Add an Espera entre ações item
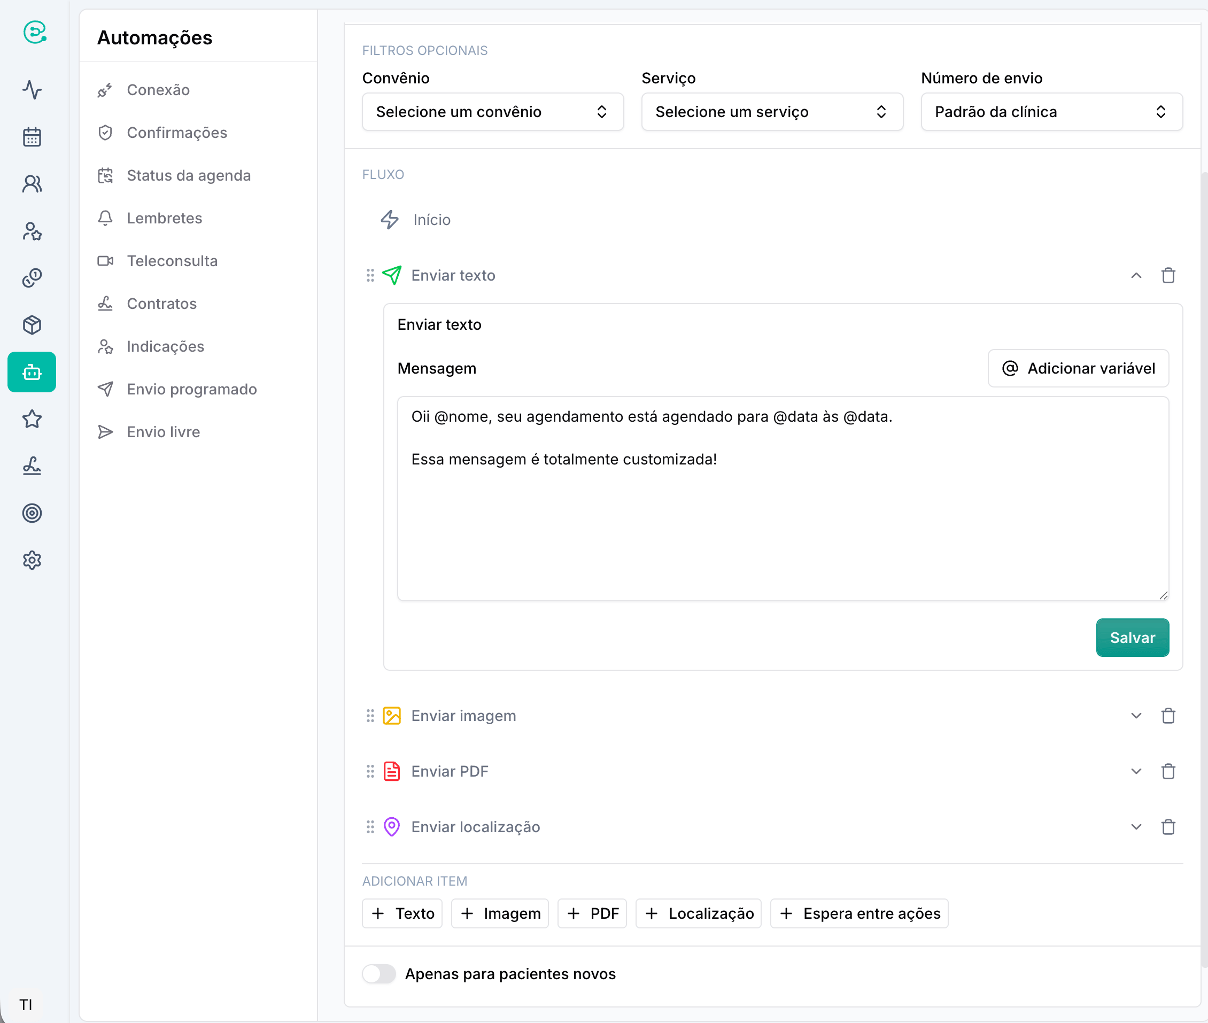This screenshot has width=1208, height=1023. click(x=858, y=913)
